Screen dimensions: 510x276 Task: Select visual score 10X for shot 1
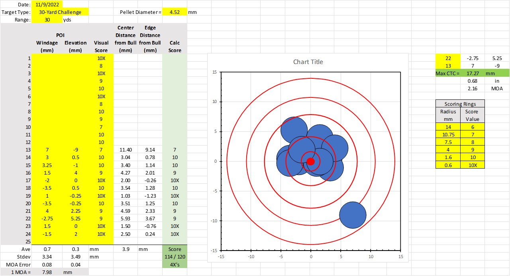point(101,58)
